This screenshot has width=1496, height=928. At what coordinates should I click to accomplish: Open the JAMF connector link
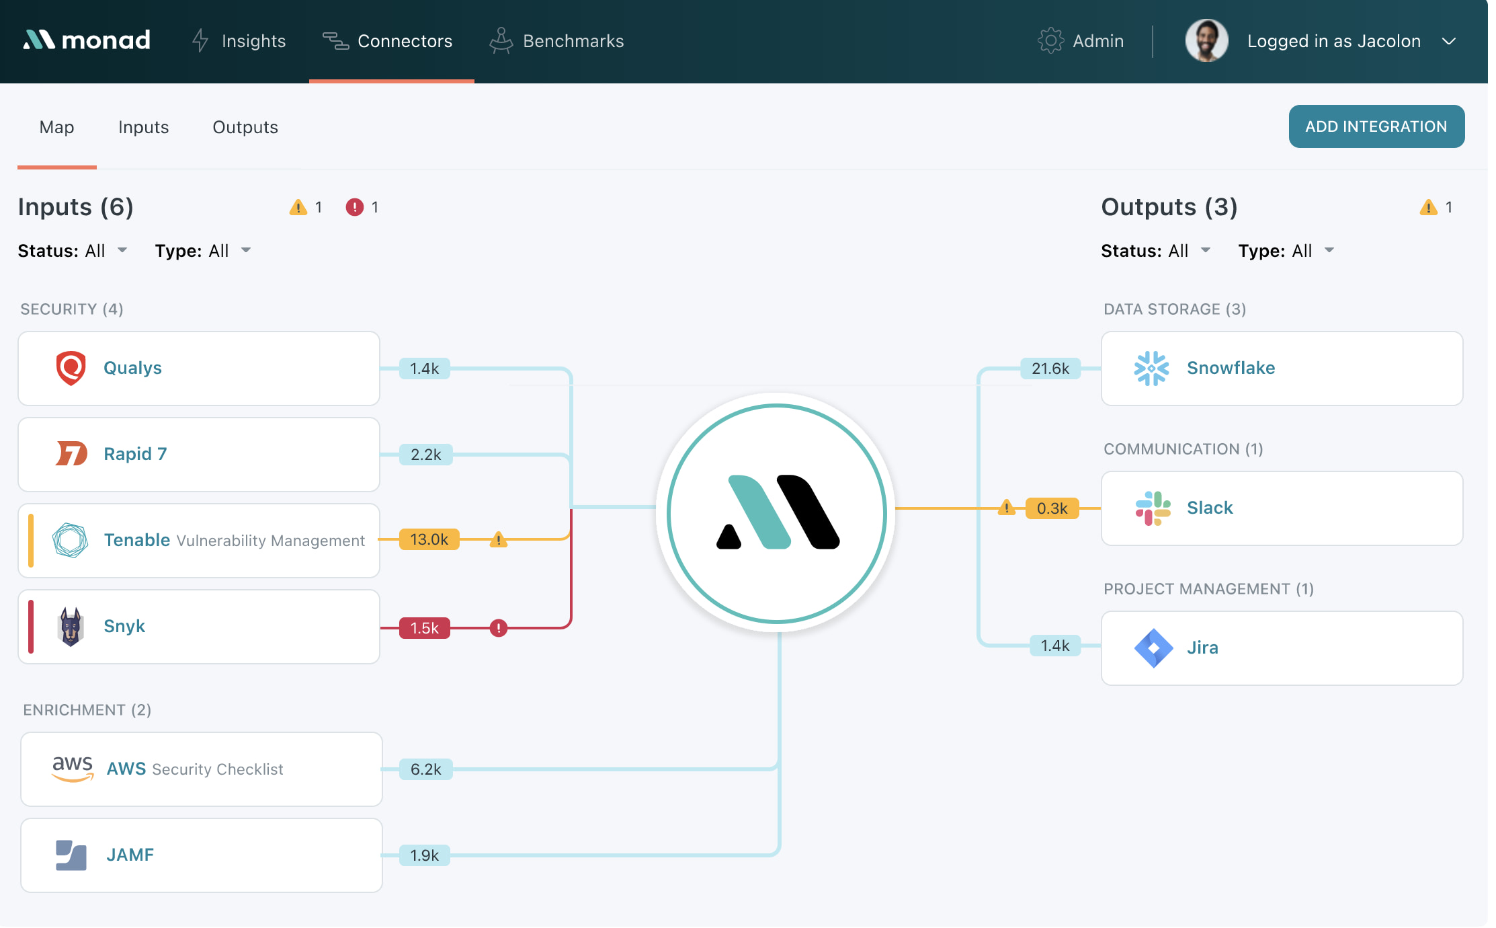pyautogui.click(x=130, y=855)
